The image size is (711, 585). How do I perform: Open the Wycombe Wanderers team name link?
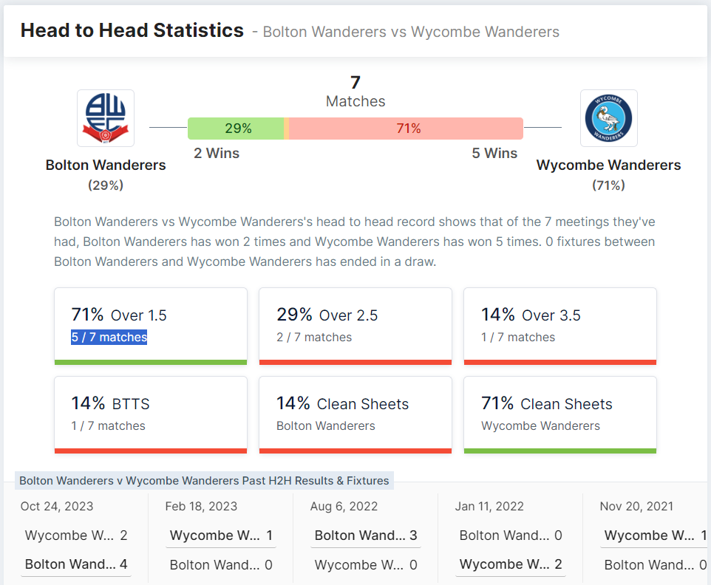(x=608, y=165)
